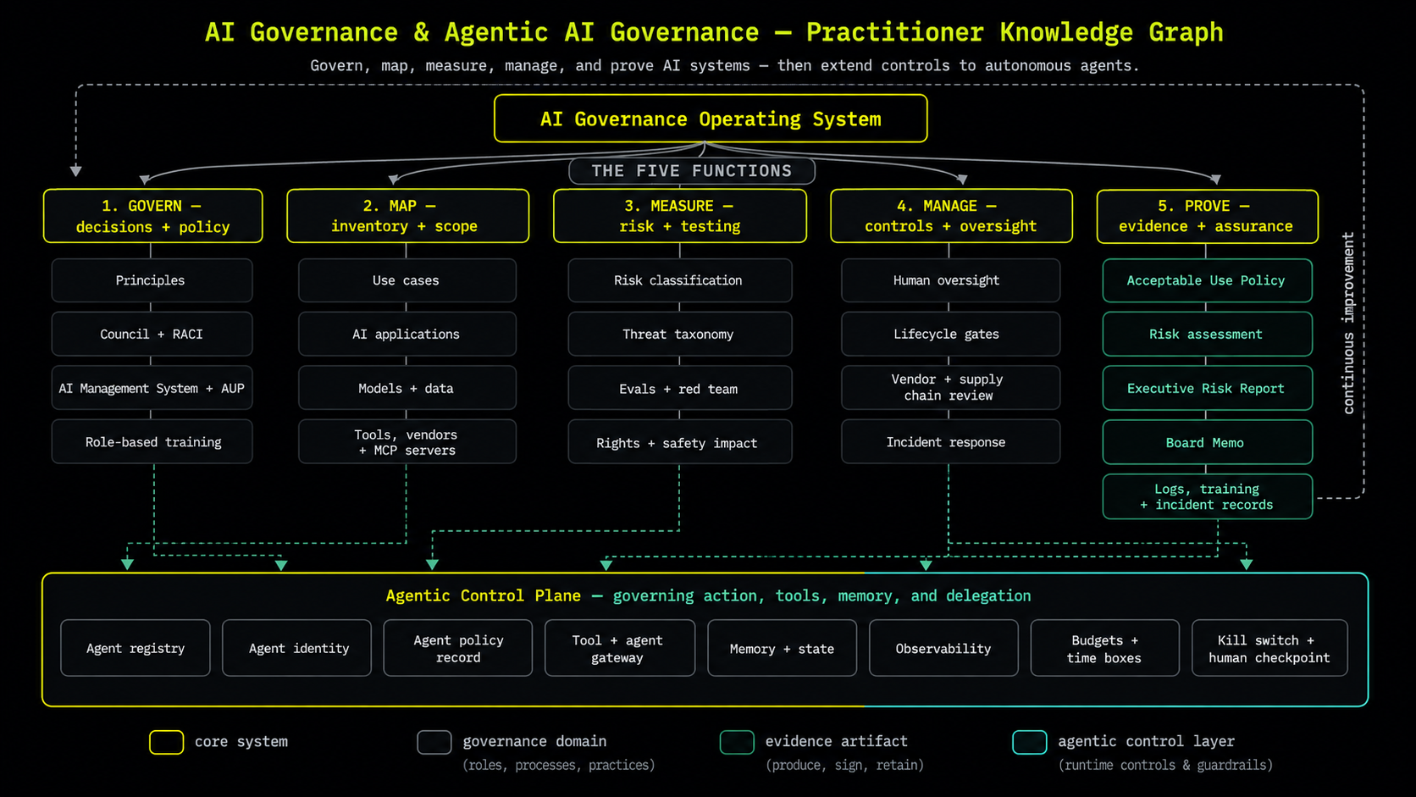Open the Executive Risk Report artifact

[x=1207, y=388]
